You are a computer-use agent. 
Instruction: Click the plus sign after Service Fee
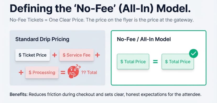coord(97,55)
